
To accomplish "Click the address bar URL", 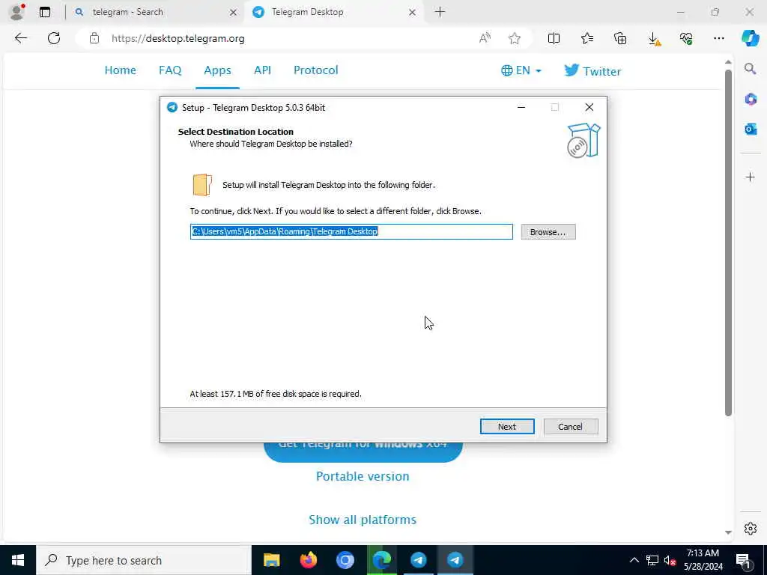I will tap(178, 38).
